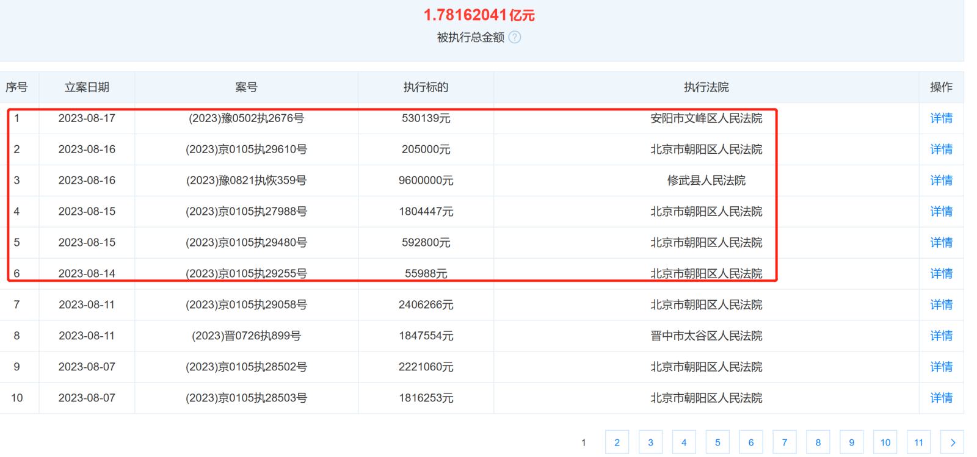Viewport: 977px width, 457px height.
Task: Click amount 592800元
Action: pos(426,243)
